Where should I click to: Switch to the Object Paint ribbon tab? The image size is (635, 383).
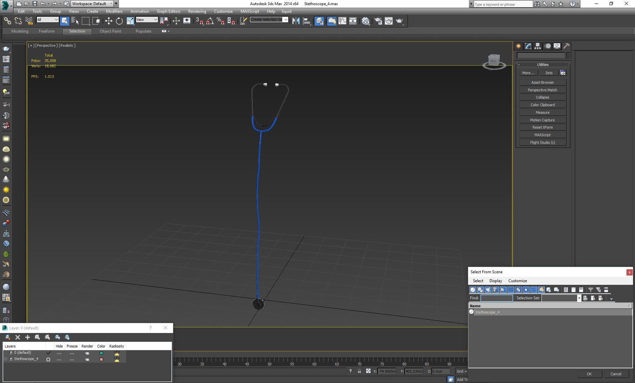pos(110,31)
